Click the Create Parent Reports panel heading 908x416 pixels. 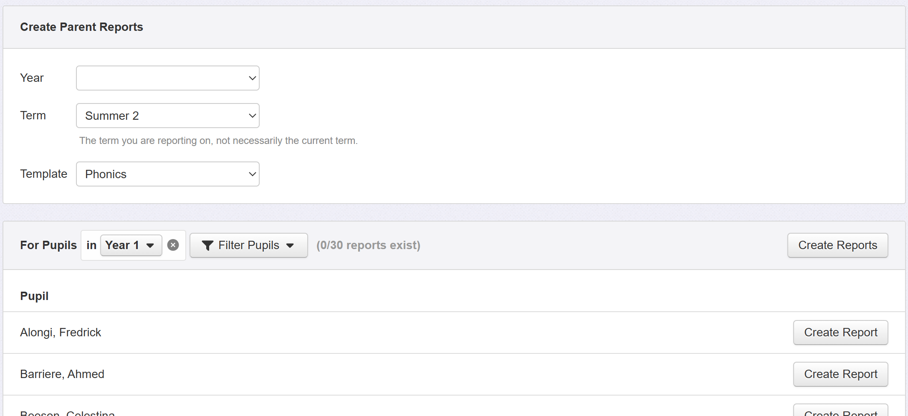pyautogui.click(x=81, y=27)
